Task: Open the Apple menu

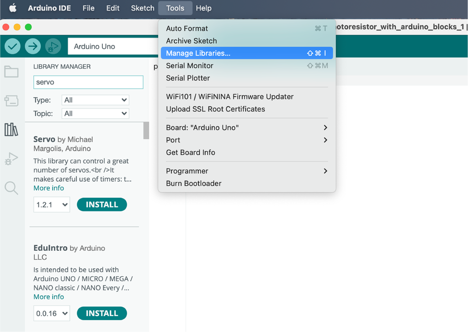Action: [x=13, y=8]
